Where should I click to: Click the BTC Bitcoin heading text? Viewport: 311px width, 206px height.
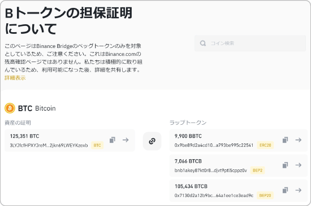37,108
